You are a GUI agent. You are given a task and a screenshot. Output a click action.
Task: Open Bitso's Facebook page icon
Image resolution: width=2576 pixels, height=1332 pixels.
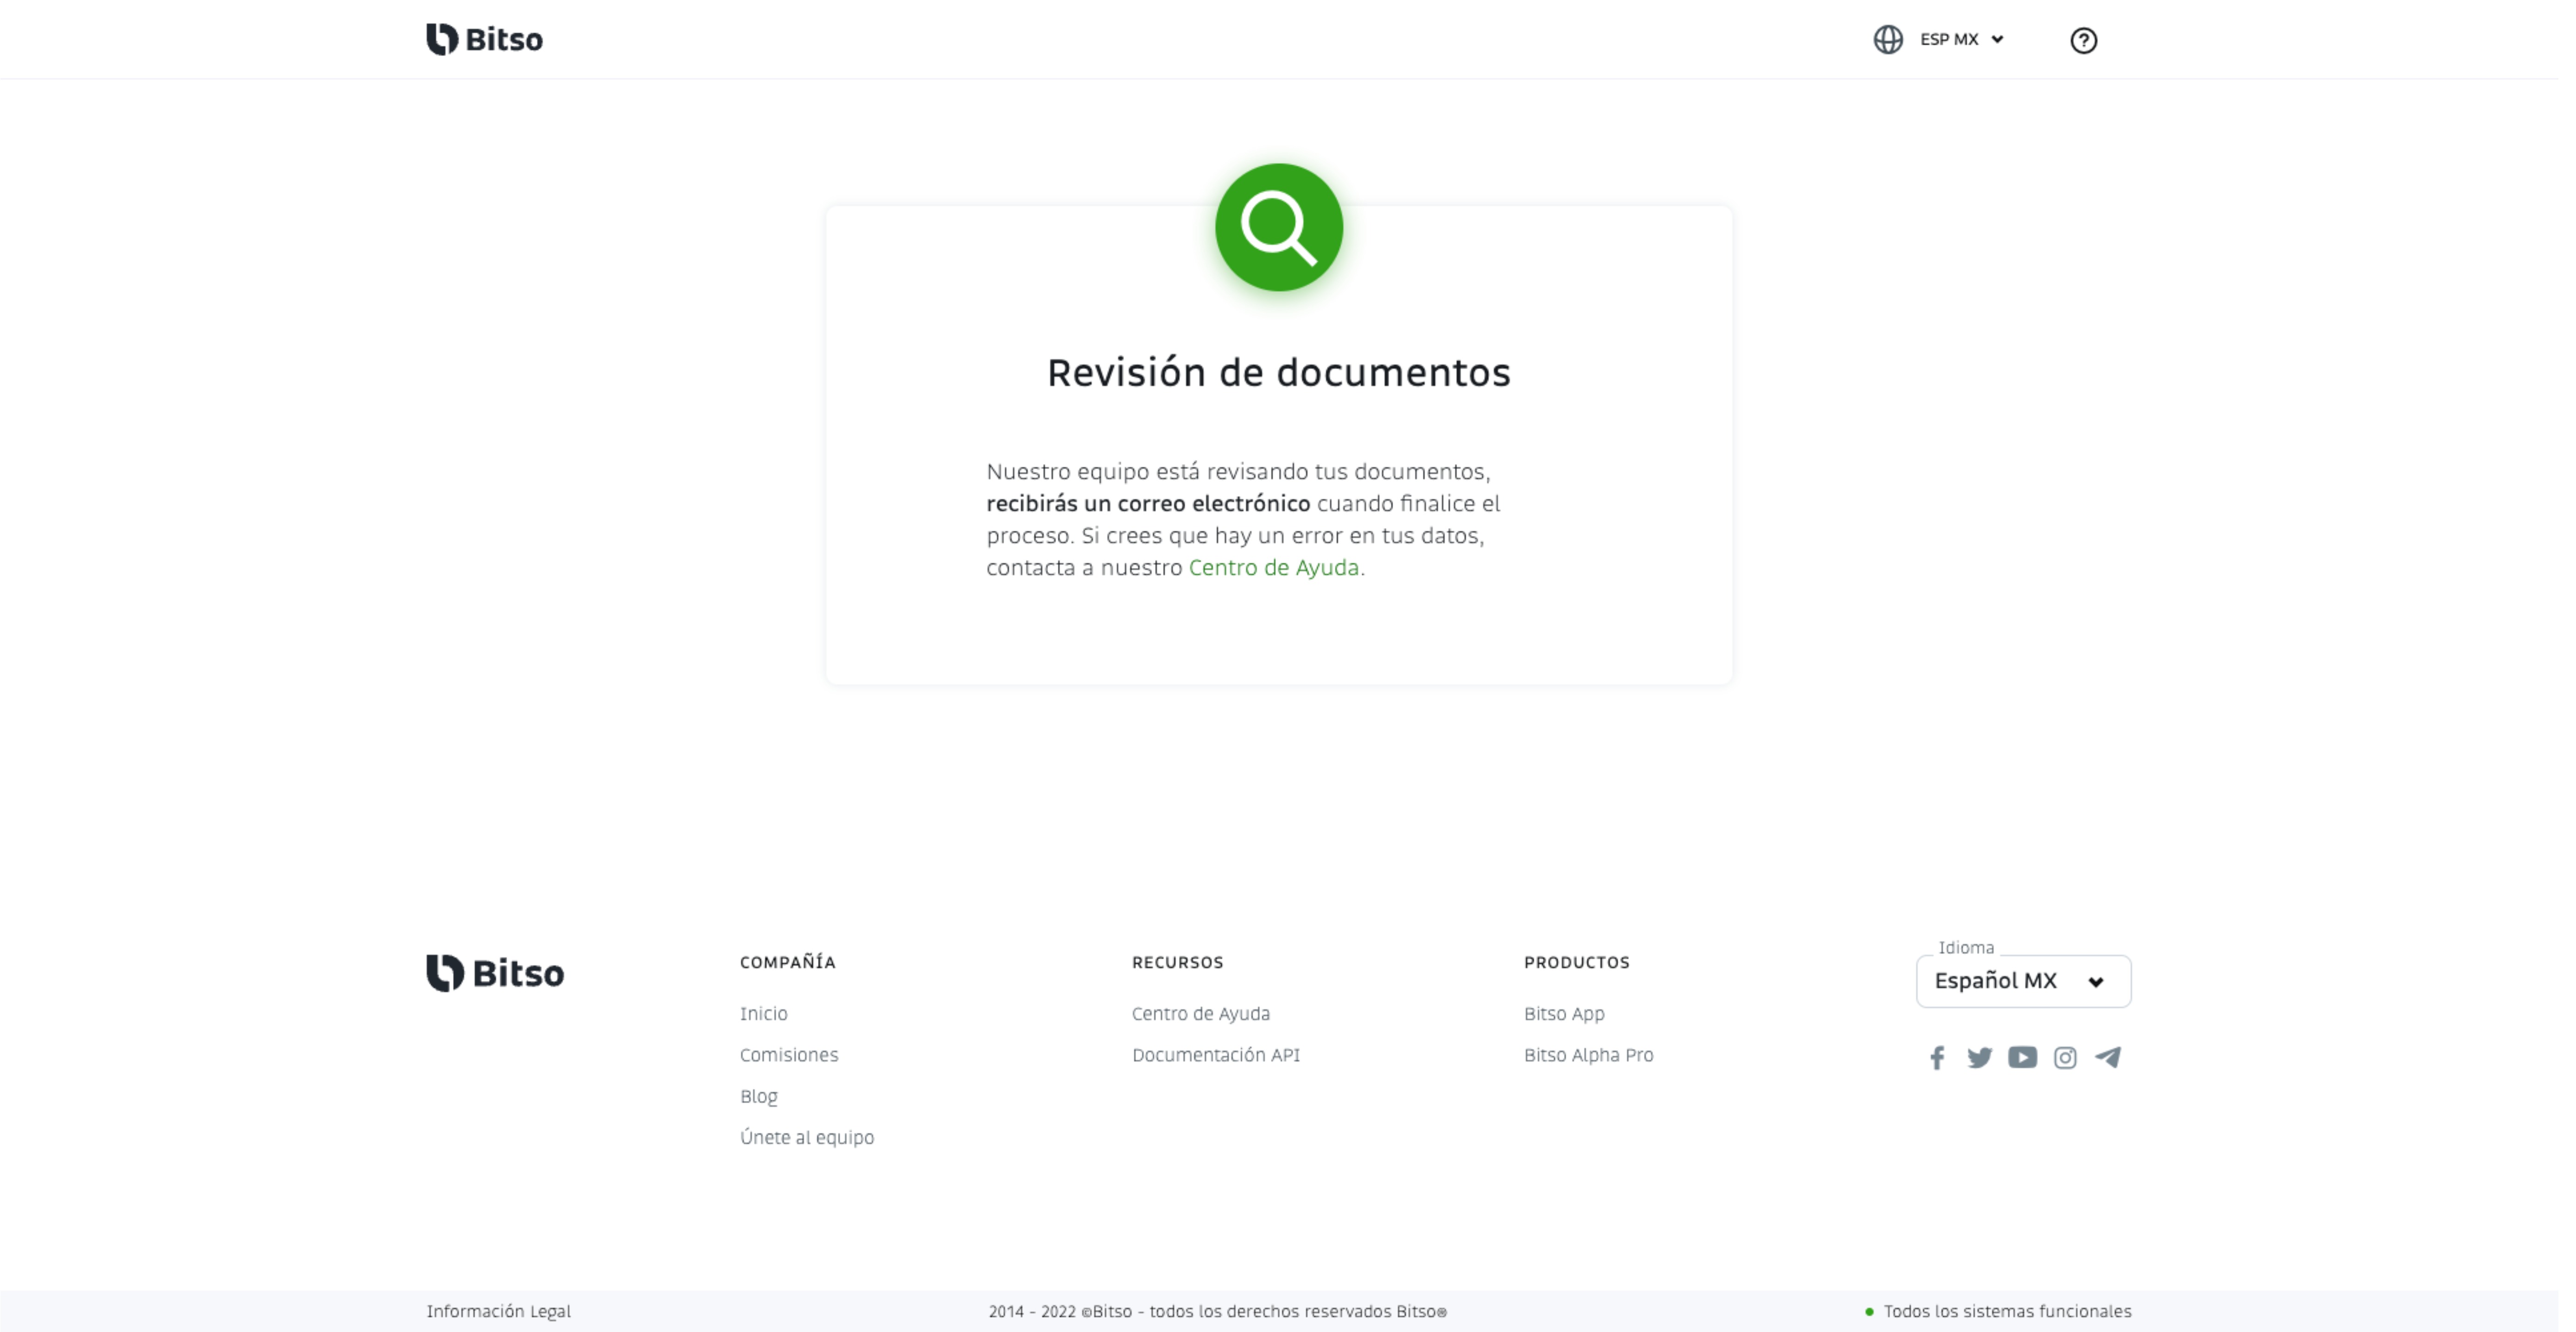(x=1936, y=1057)
